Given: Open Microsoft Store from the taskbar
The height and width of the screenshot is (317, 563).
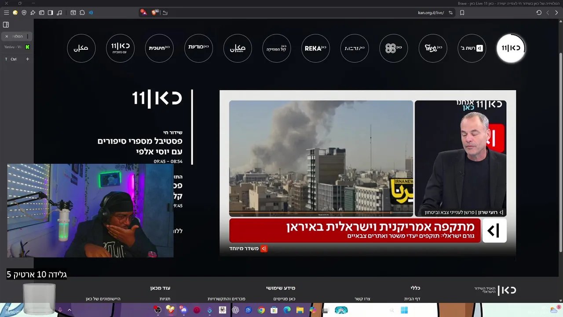Looking at the screenshot, I should click(x=274, y=310).
